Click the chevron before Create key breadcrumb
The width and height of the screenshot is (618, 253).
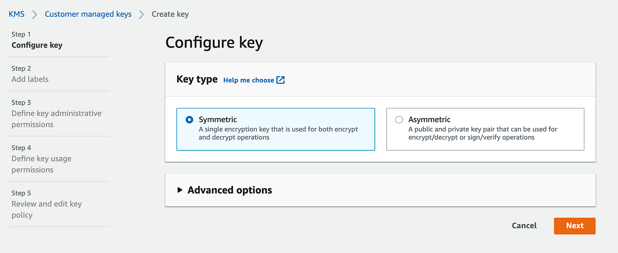[141, 14]
